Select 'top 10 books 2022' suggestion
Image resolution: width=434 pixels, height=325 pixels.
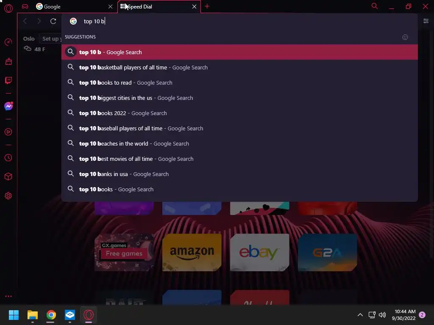pyautogui.click(x=239, y=113)
